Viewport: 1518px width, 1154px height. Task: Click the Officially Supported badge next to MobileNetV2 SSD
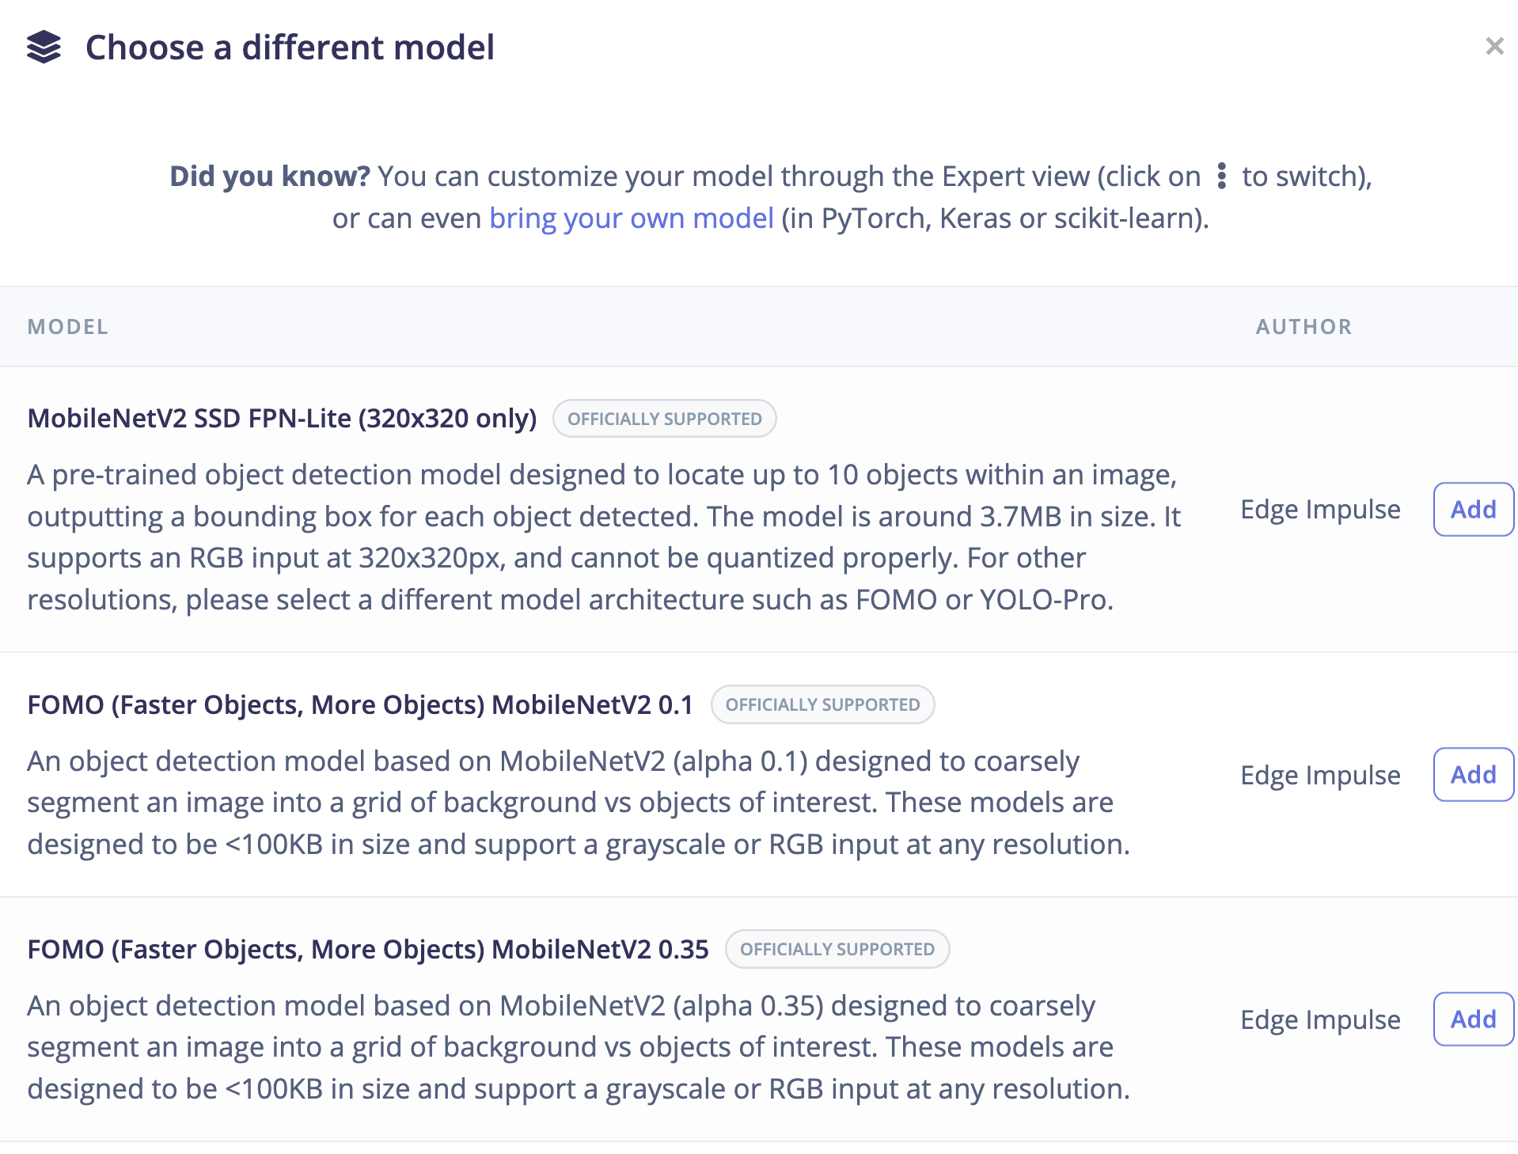tap(664, 419)
